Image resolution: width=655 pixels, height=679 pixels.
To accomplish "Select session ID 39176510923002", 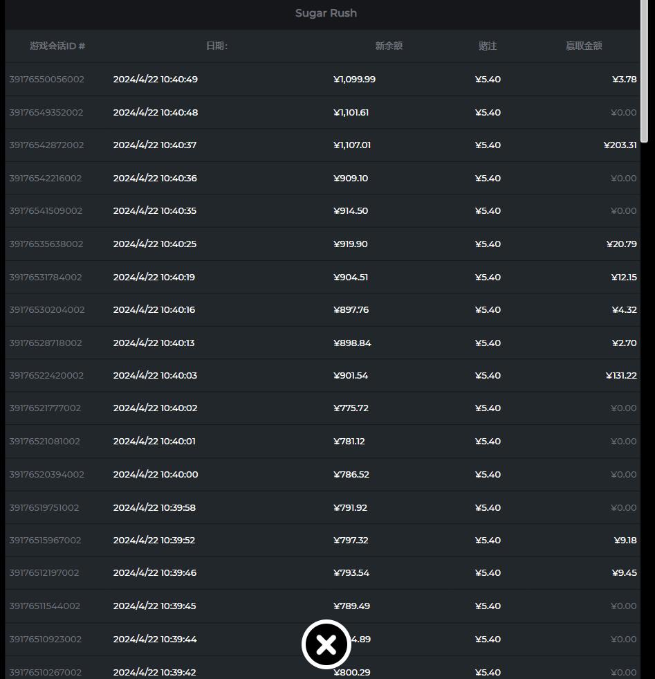I will coord(46,639).
